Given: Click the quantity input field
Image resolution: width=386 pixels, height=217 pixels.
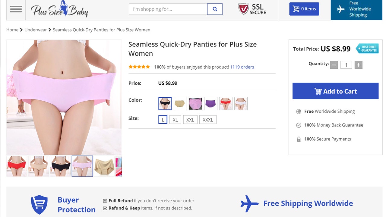Looking at the screenshot, I should [x=346, y=65].
